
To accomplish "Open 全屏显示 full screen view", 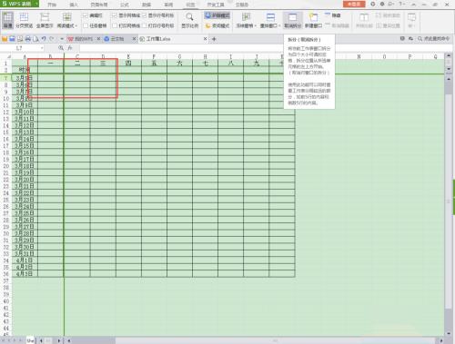I will tap(45, 20).
